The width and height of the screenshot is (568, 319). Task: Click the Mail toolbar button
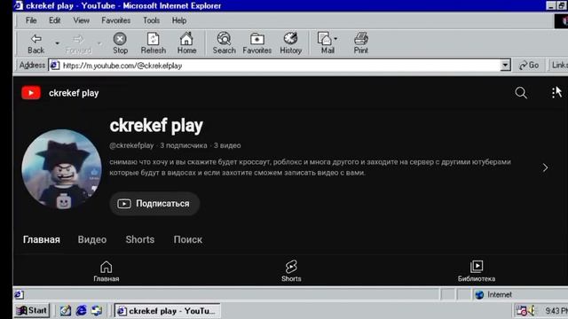(327, 43)
